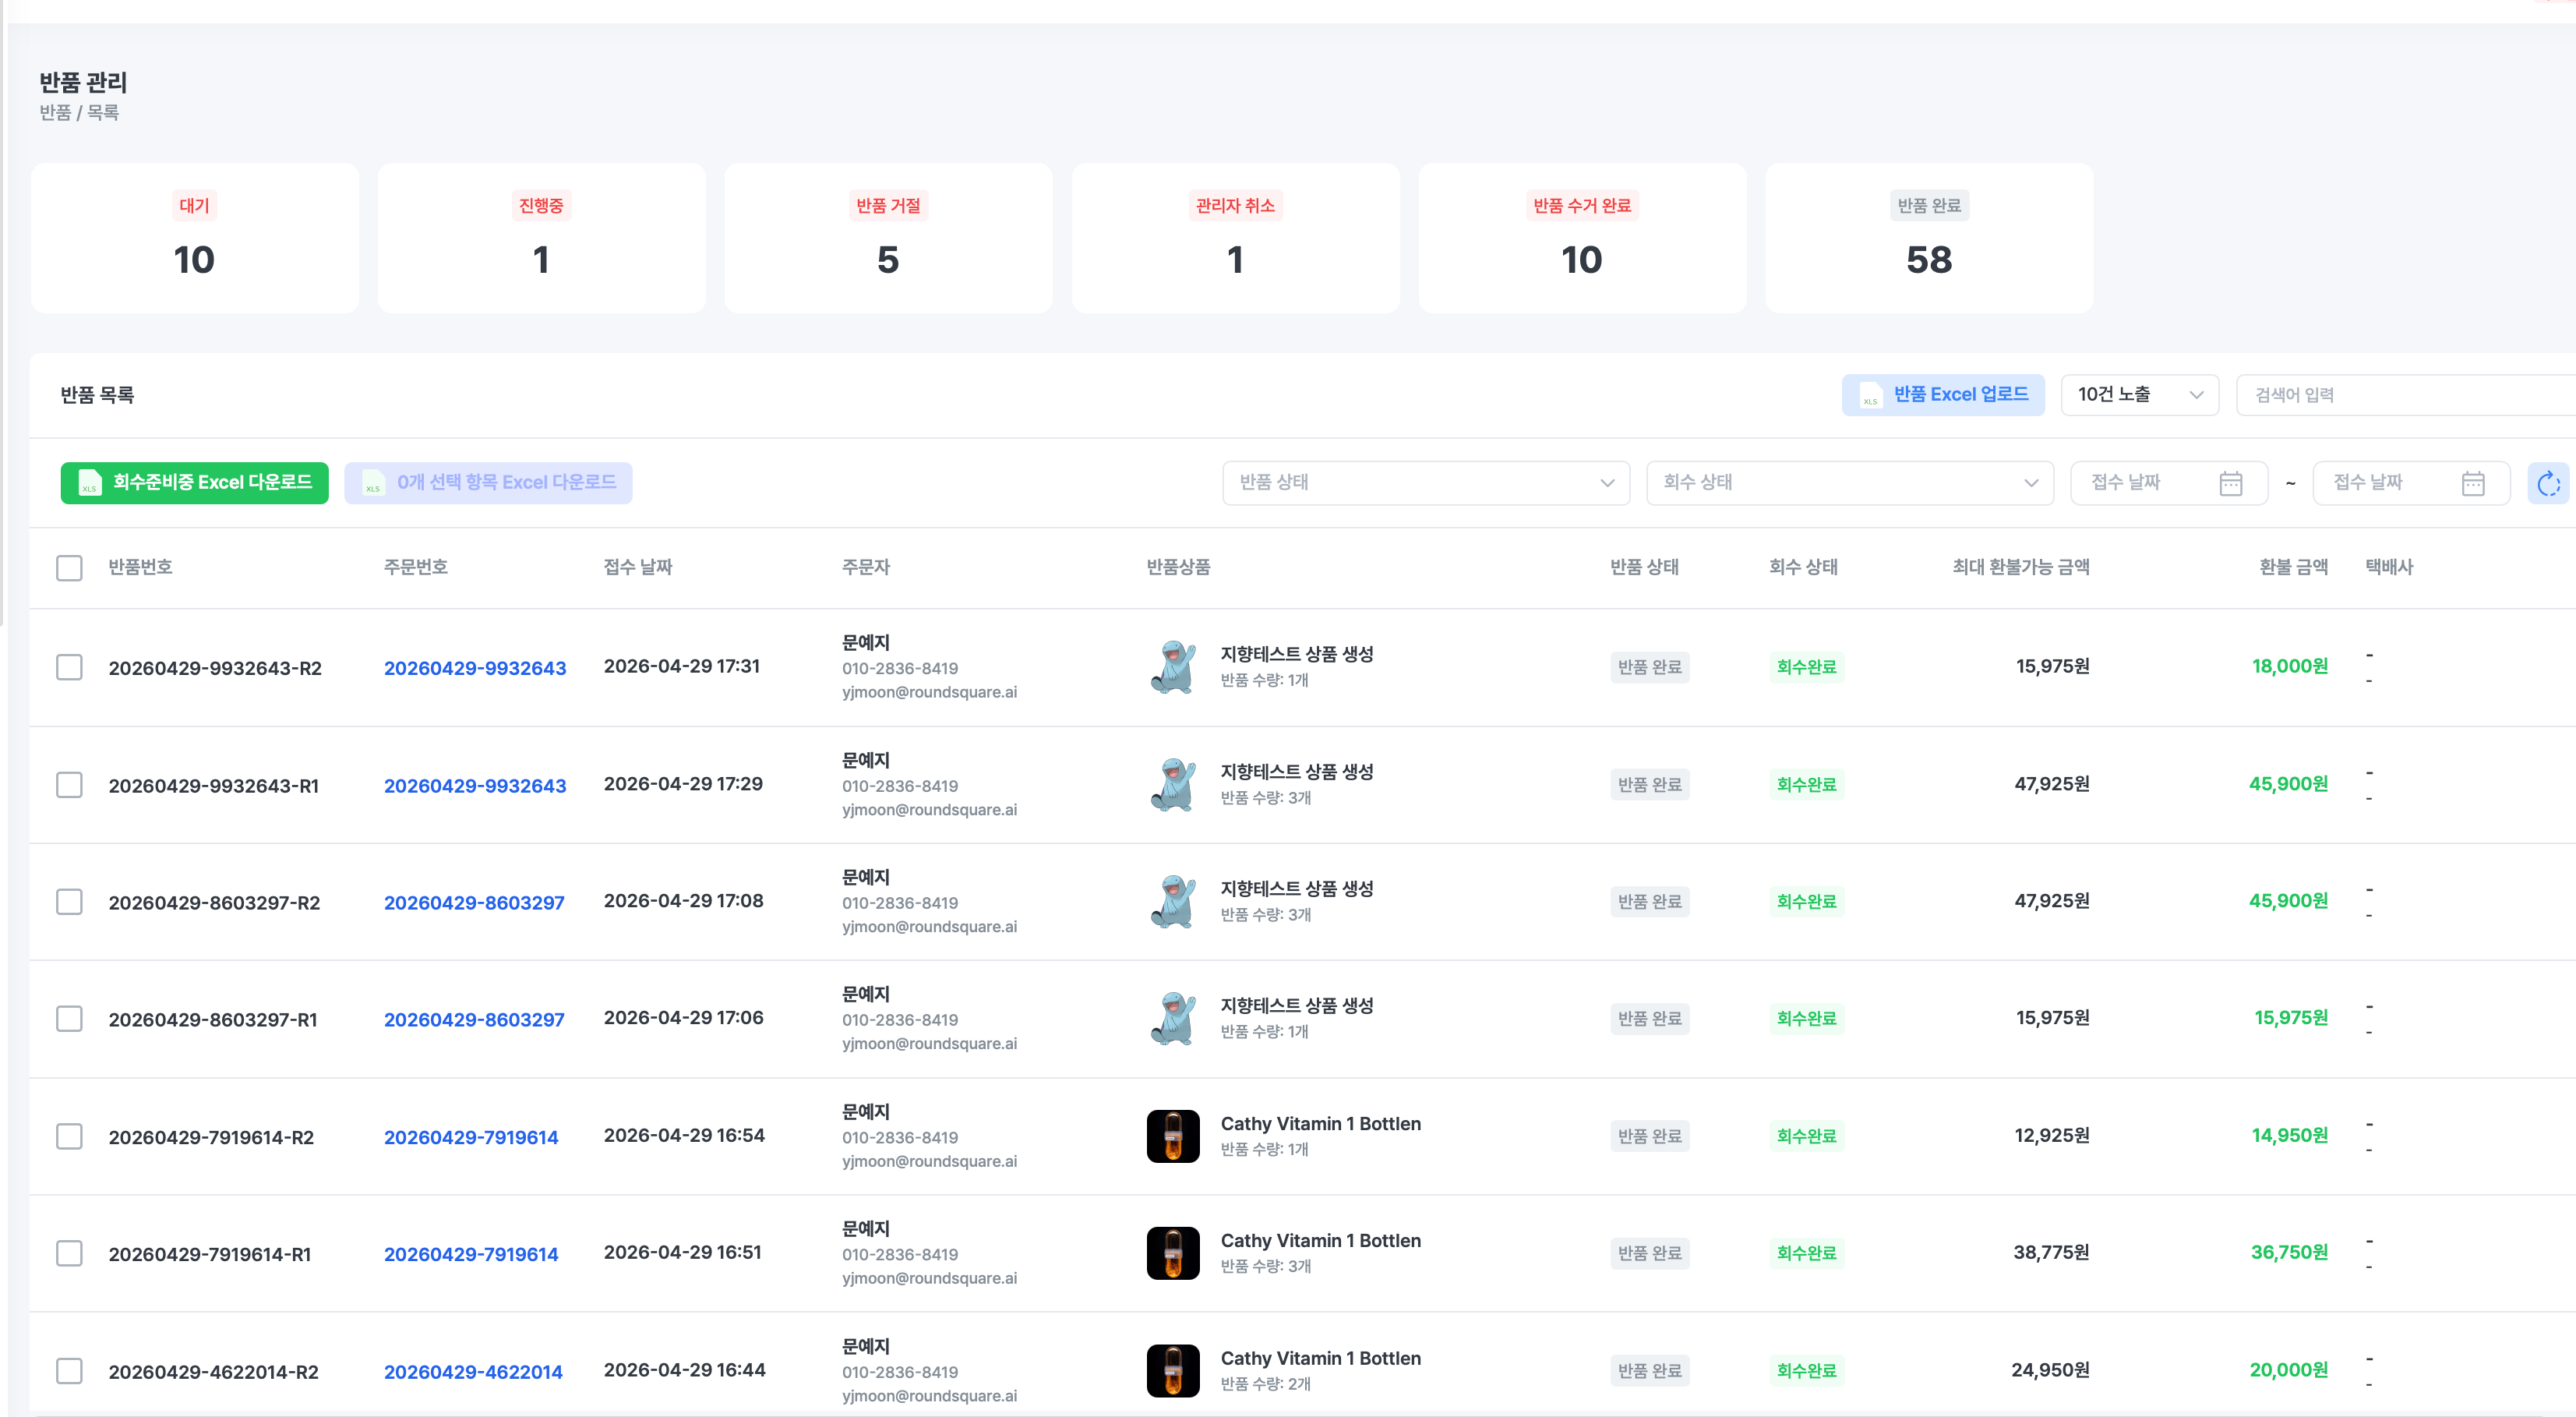The height and width of the screenshot is (1417, 2576).
Task: Click the refresh filter icon button
Action: click(2548, 484)
